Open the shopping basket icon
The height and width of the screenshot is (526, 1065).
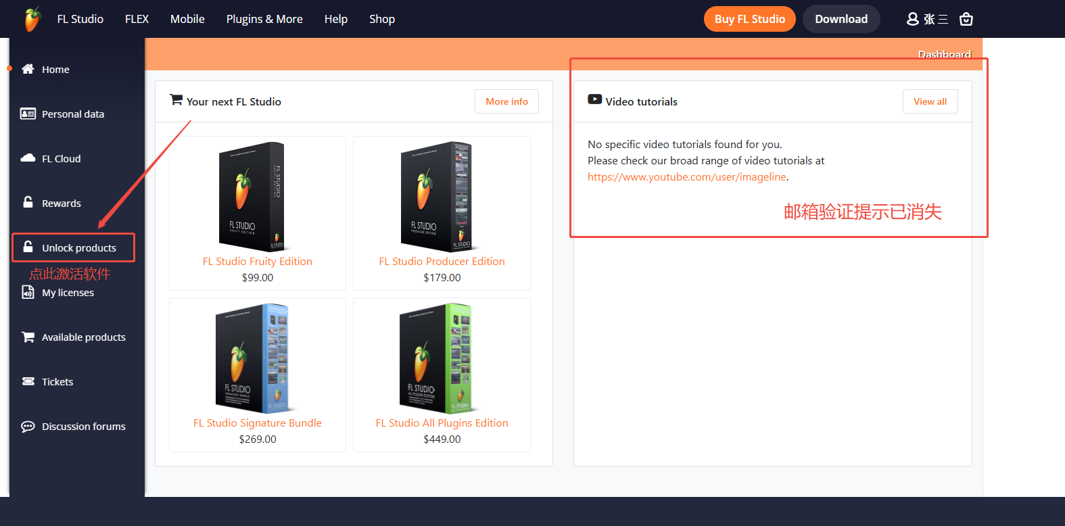coord(966,19)
